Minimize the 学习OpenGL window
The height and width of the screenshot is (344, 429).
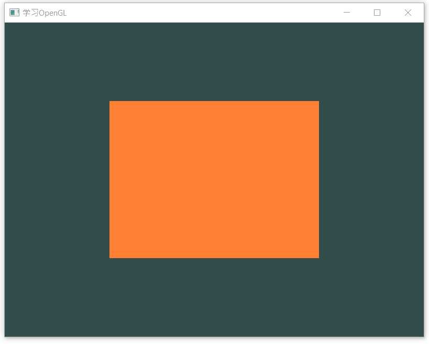[x=347, y=13]
